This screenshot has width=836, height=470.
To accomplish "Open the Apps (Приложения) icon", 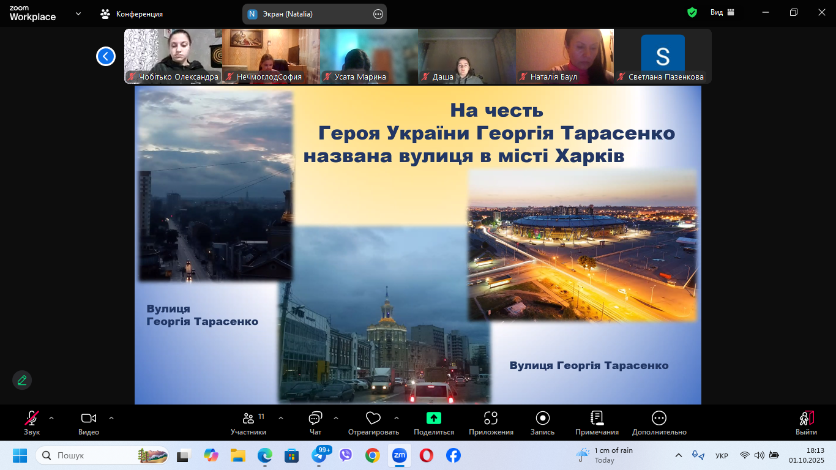I will click(x=491, y=419).
